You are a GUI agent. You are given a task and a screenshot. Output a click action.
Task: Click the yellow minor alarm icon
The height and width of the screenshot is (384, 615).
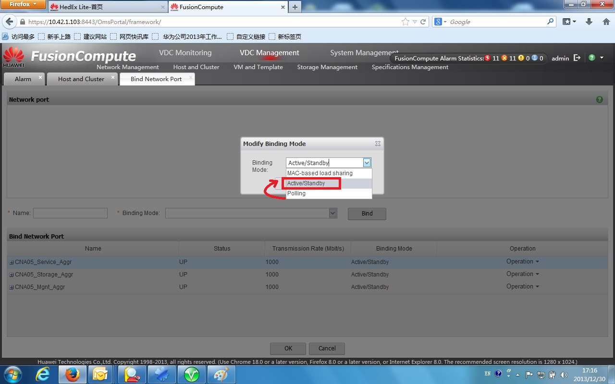[521, 58]
